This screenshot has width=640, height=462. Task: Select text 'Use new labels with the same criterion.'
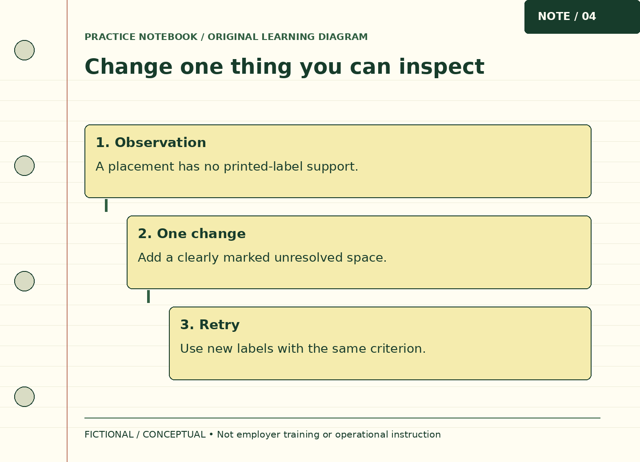pyautogui.click(x=303, y=349)
